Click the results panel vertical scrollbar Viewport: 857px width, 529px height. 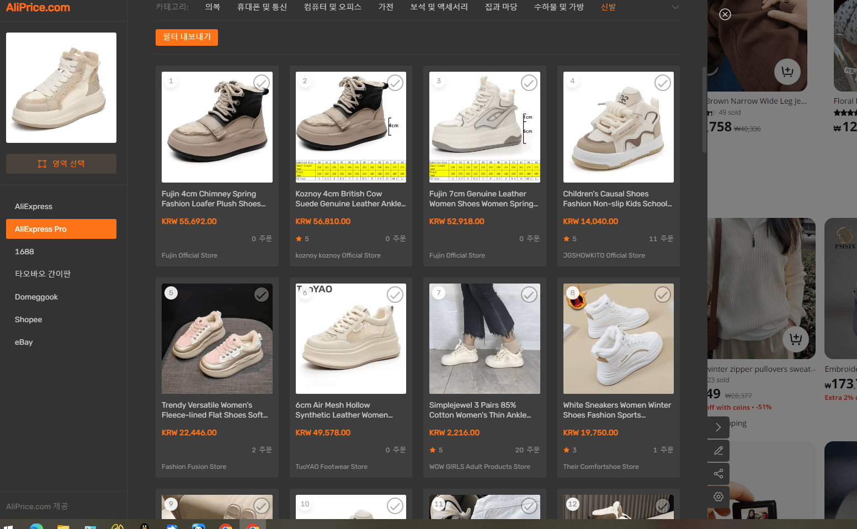click(x=704, y=110)
